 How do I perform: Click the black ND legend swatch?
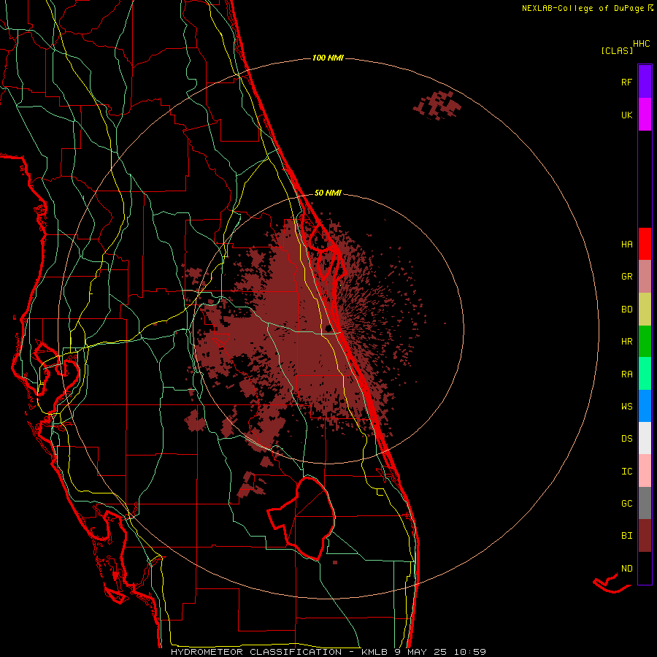tap(645, 568)
